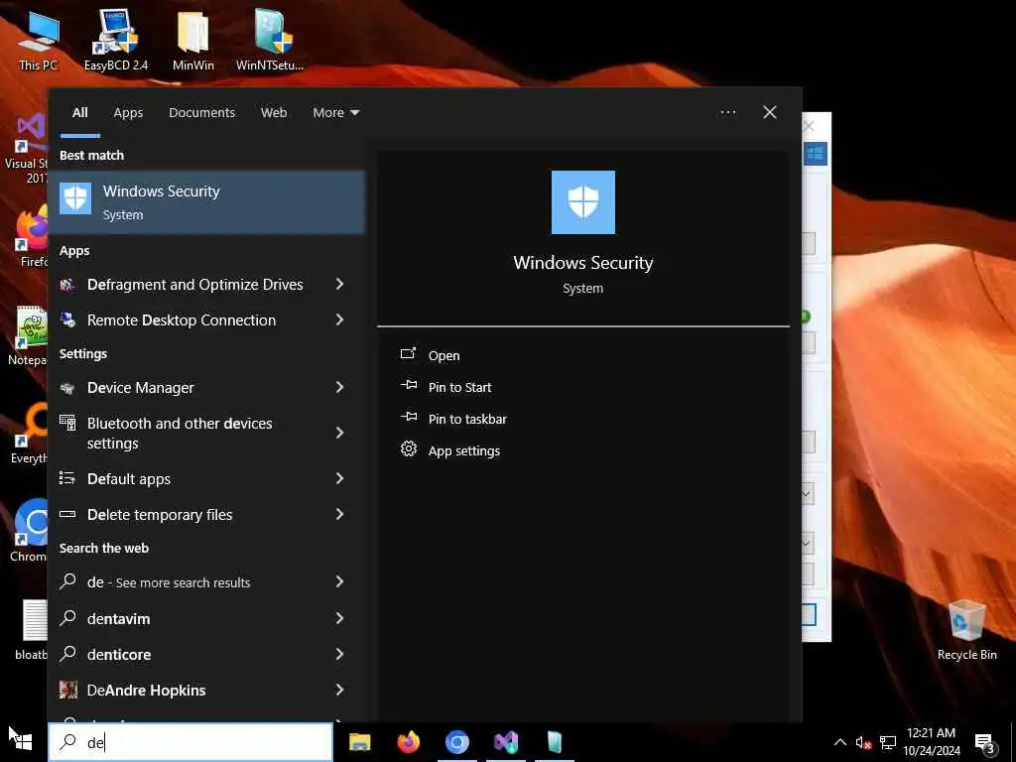Click the Defragment and Optimize Drives icon
This screenshot has width=1016, height=762.
click(67, 285)
